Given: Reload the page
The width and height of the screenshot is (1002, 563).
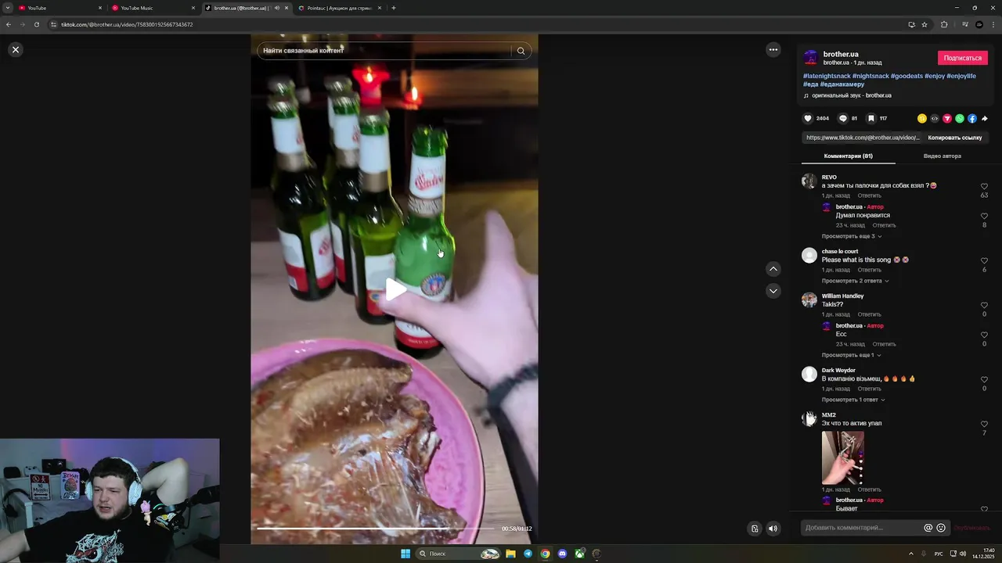Looking at the screenshot, I should [36, 24].
